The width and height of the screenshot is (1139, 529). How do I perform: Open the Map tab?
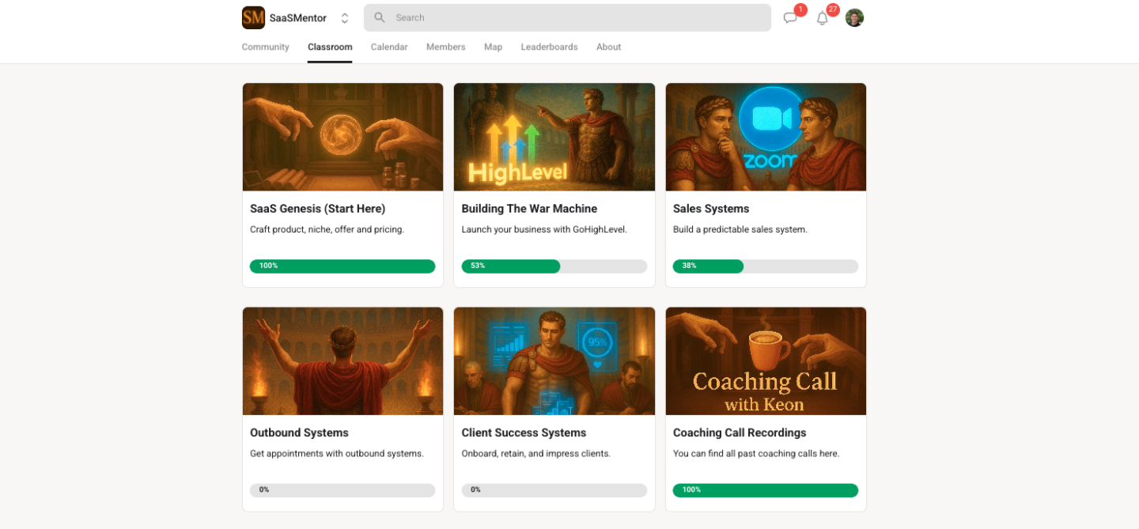point(494,47)
